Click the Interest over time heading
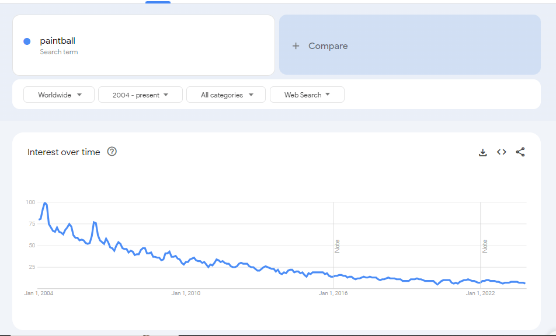Screen dimensions: 556x336 tap(64, 152)
